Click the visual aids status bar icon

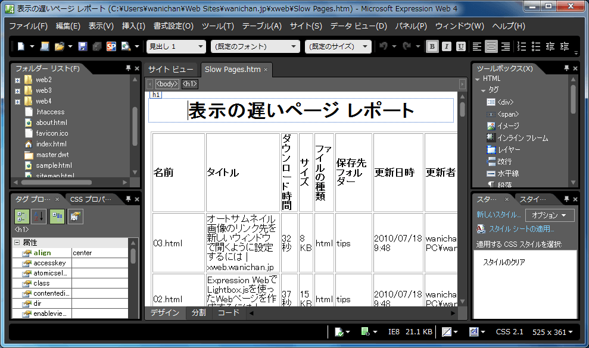pyautogui.click(x=447, y=332)
